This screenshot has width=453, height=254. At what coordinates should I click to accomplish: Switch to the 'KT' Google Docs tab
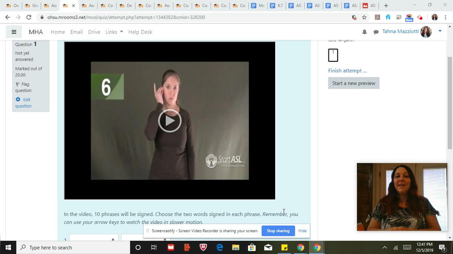277,6
